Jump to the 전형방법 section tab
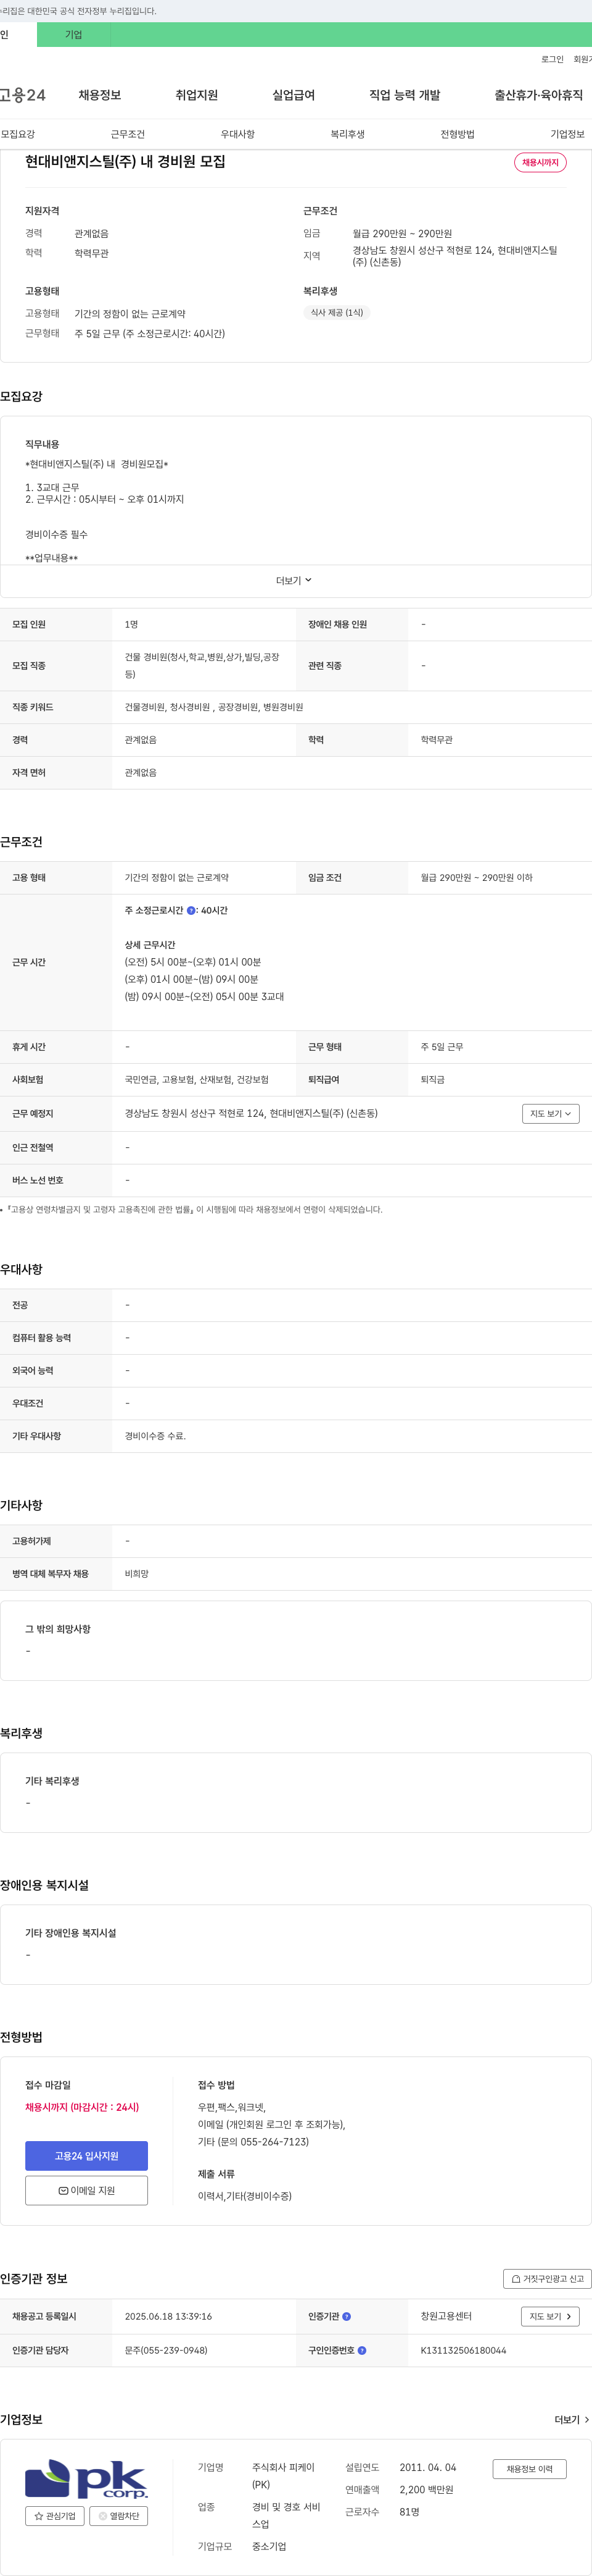 (x=457, y=134)
